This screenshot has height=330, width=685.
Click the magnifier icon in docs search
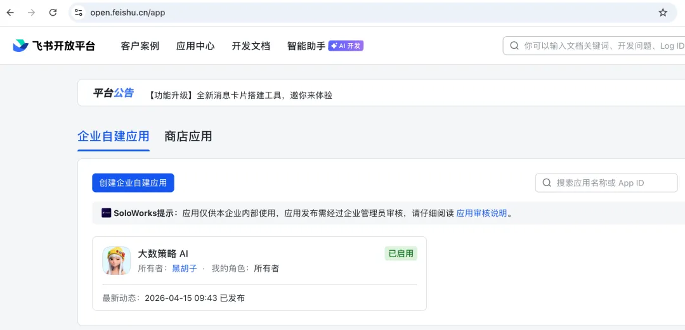[x=514, y=46]
